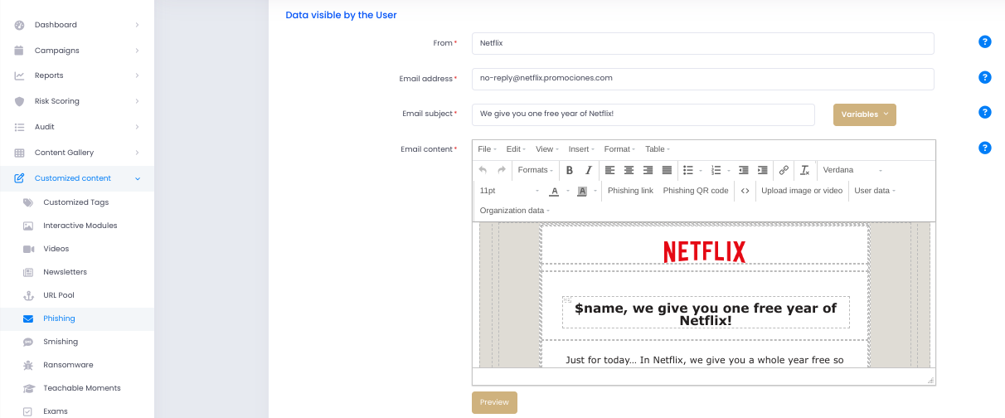Click the Risk Scoring shield icon
The height and width of the screenshot is (418, 1005).
coord(19,101)
